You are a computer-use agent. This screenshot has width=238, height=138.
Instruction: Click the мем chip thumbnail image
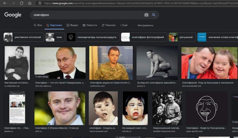pos(50,37)
